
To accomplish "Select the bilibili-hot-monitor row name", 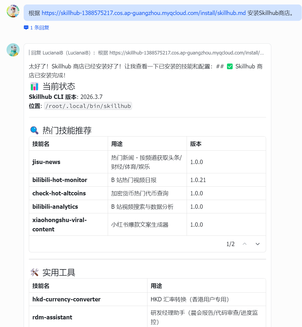I will [x=60, y=180].
